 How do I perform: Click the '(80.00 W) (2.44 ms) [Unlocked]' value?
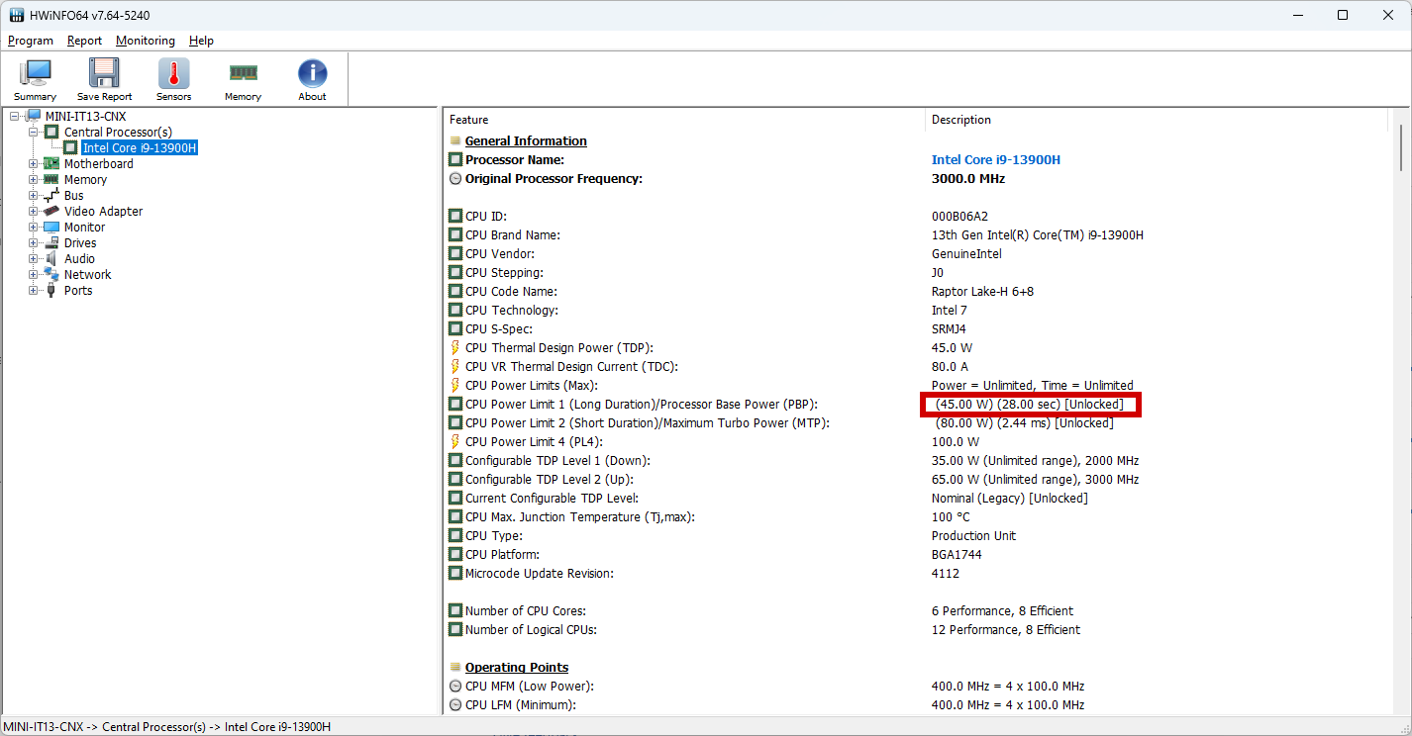[1024, 423]
